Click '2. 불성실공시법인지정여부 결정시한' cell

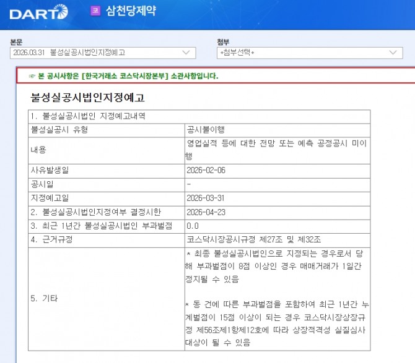point(107,212)
